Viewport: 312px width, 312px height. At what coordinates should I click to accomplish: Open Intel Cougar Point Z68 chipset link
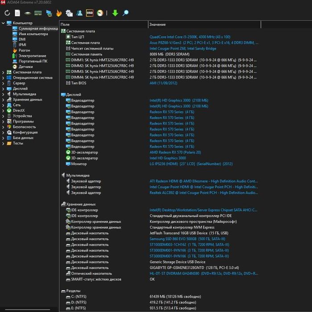(x=183, y=48)
